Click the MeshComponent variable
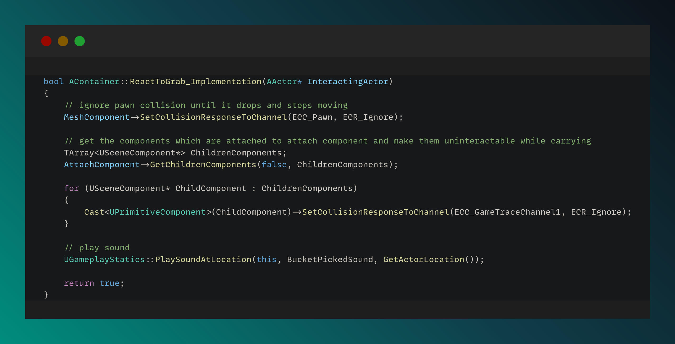Screen dimensions: 675x344 coord(97,117)
